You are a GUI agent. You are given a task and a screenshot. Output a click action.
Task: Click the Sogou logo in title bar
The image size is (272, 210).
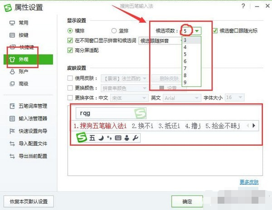tap(8, 8)
